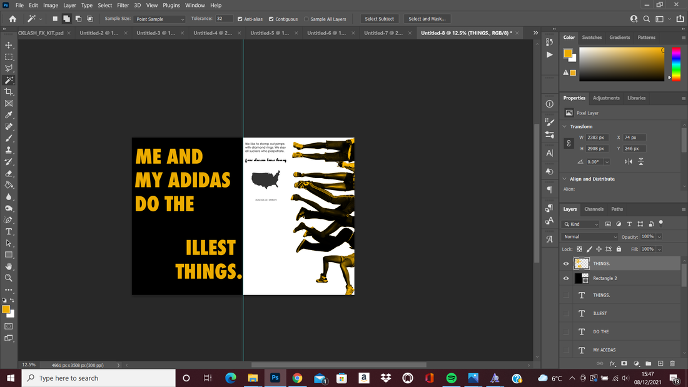Select the Paint Bucket tool

[9, 184]
